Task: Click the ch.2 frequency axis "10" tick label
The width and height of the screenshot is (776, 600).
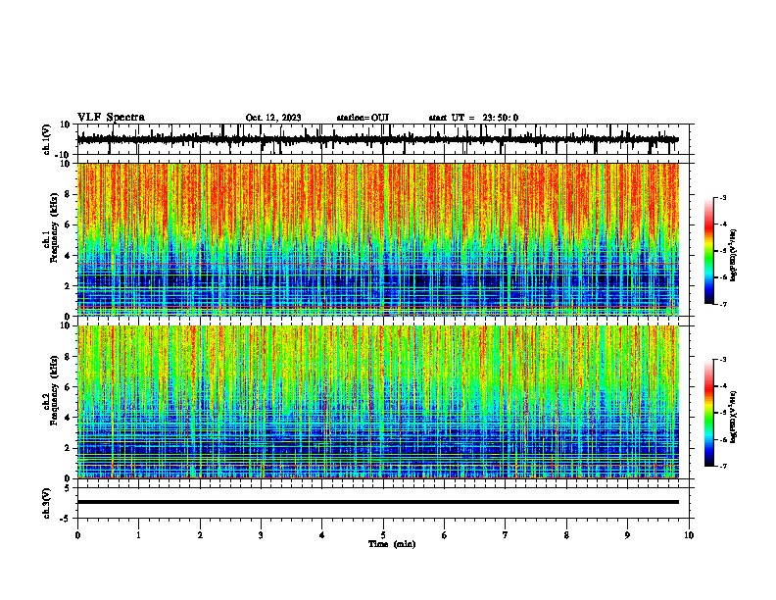Action: (66, 325)
